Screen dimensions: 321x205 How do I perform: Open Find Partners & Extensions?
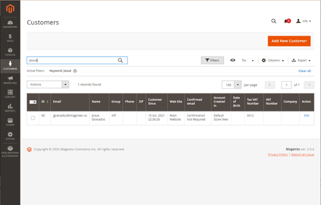point(10,151)
